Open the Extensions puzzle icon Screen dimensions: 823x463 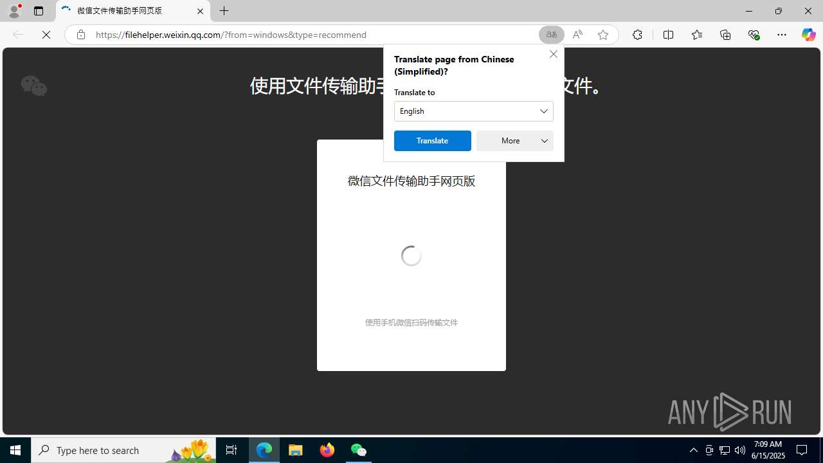[x=637, y=35]
